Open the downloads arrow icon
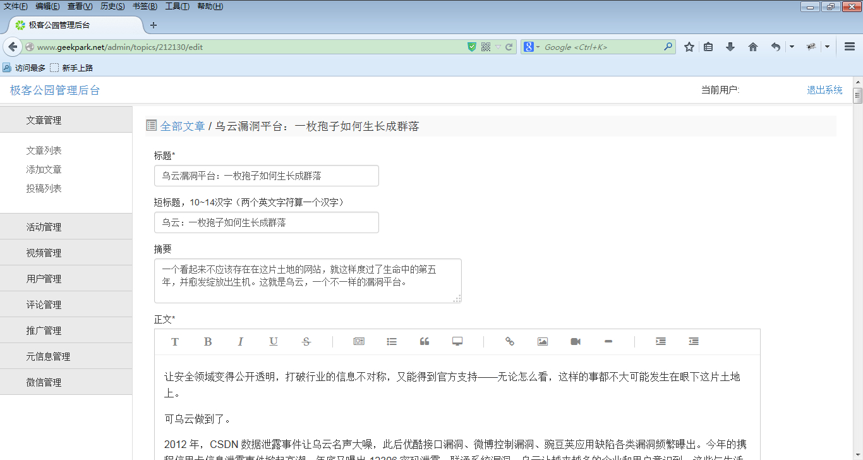Viewport: 863px width, 460px height. pos(730,47)
